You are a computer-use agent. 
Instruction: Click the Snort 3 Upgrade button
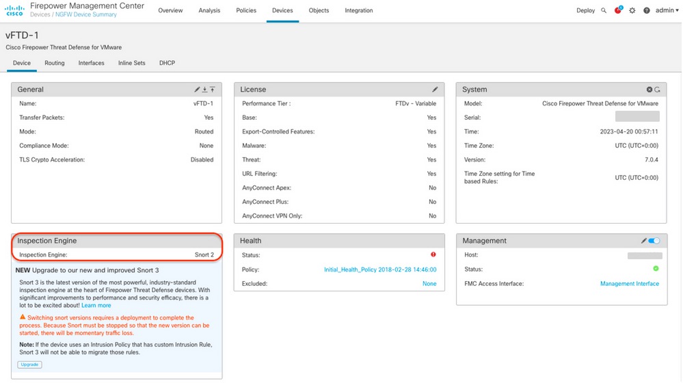[x=29, y=365]
